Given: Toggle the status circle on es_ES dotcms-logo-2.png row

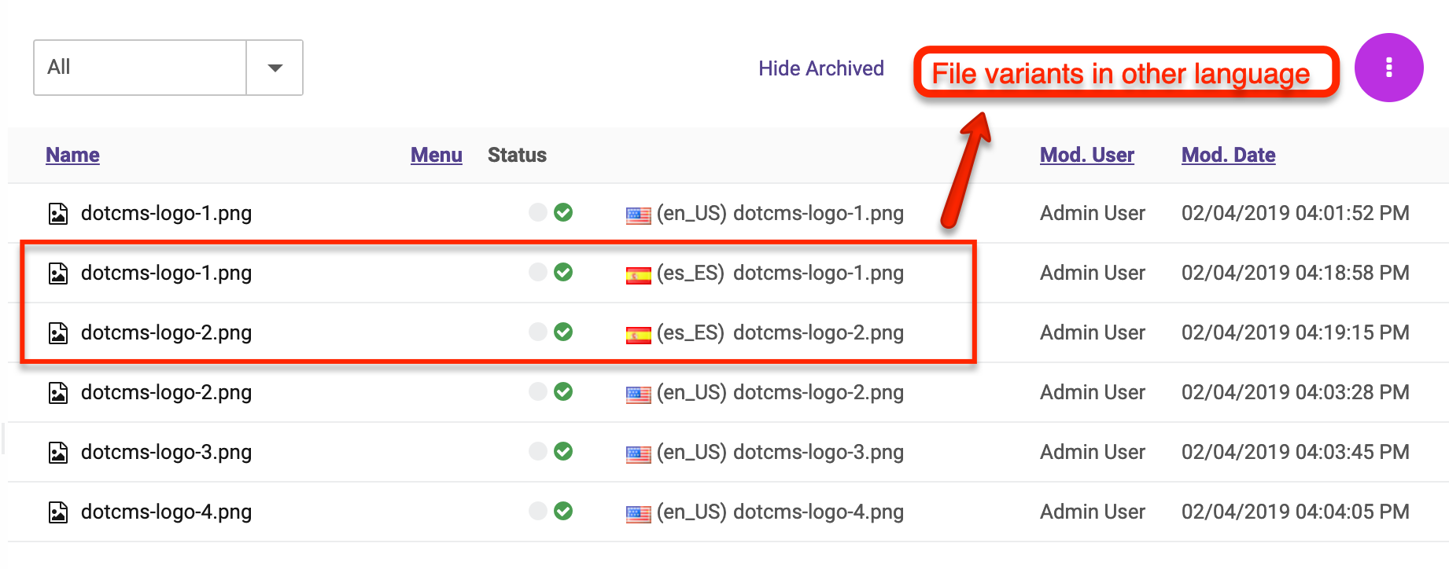Looking at the screenshot, I should 537,332.
